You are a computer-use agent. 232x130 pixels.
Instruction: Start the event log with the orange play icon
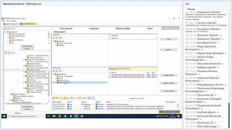(54, 98)
